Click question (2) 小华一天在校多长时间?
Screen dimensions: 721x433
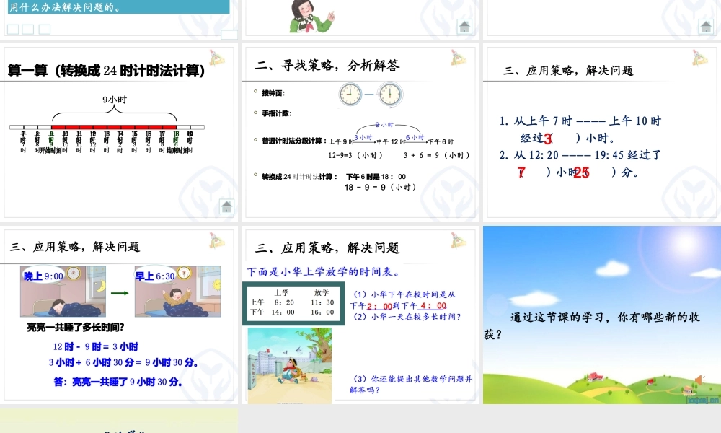[407, 317]
